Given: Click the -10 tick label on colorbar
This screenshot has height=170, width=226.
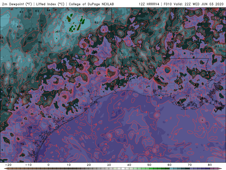Looking at the screenshot, I should point(28,165).
